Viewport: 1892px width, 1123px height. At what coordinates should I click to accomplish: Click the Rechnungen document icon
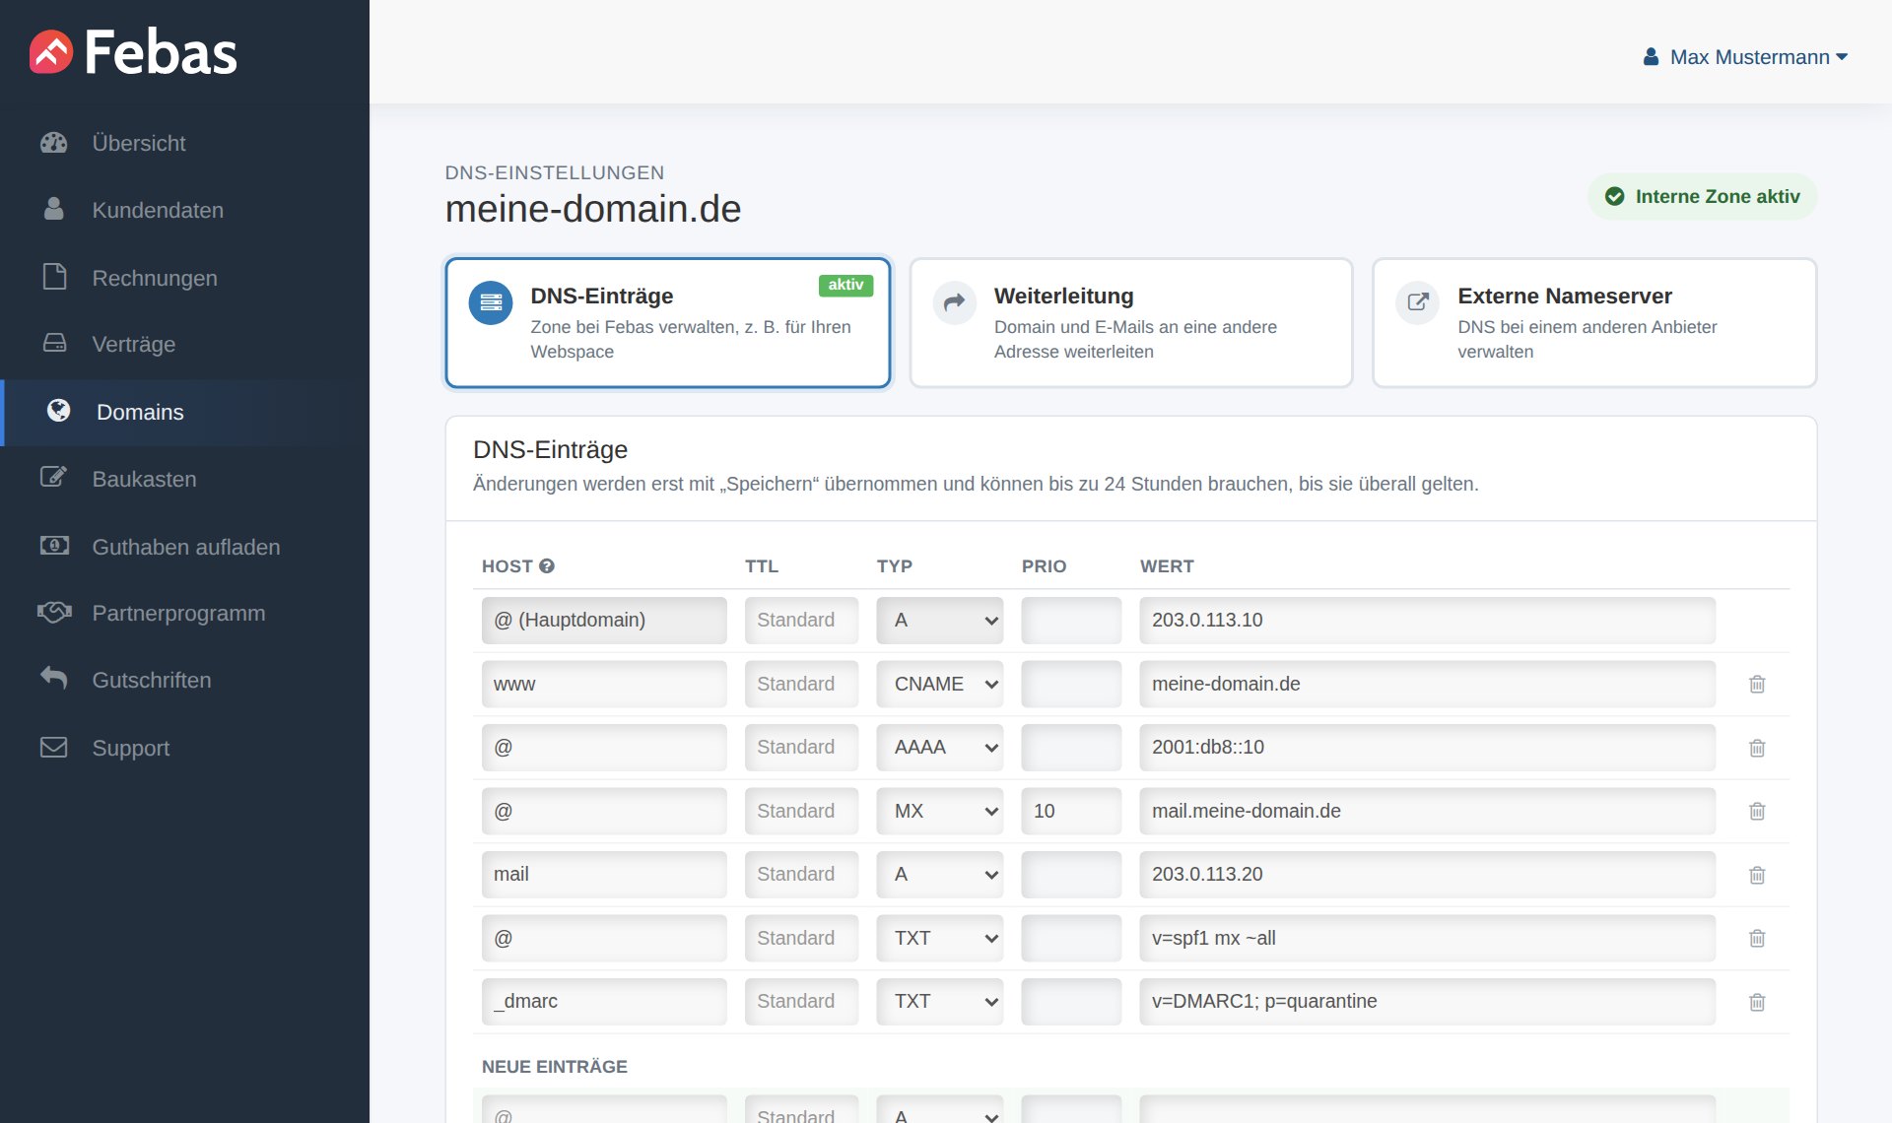[x=54, y=277]
